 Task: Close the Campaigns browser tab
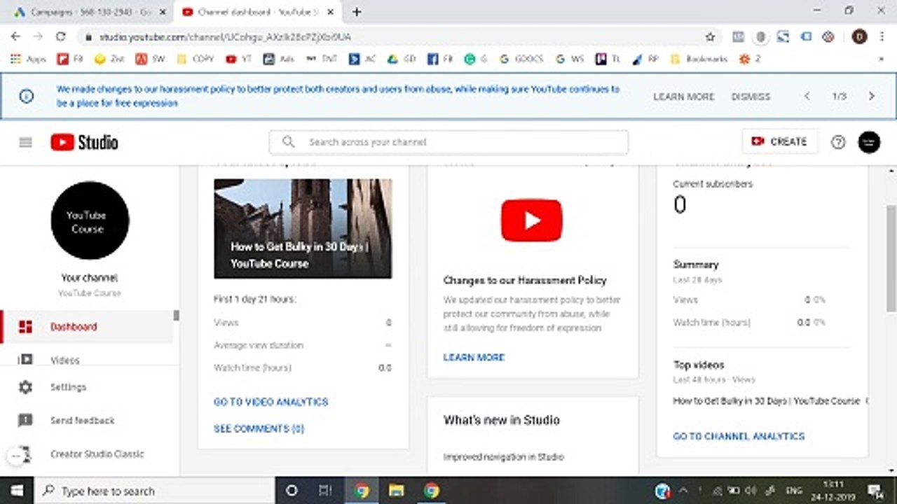163,12
